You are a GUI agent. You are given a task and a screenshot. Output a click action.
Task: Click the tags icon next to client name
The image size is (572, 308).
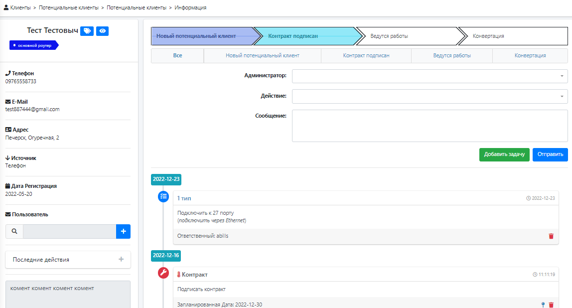[x=87, y=31]
